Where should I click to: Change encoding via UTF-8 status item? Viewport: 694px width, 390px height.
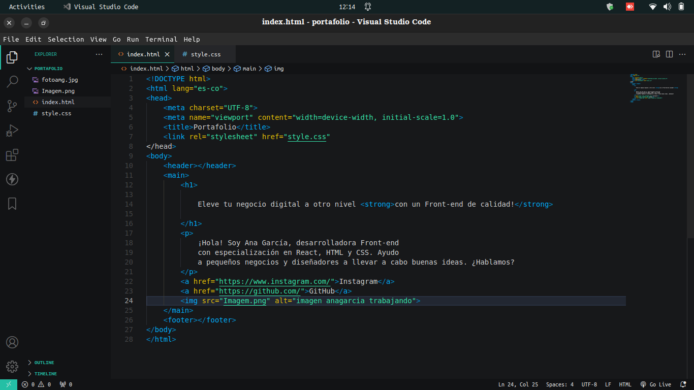coord(589,384)
